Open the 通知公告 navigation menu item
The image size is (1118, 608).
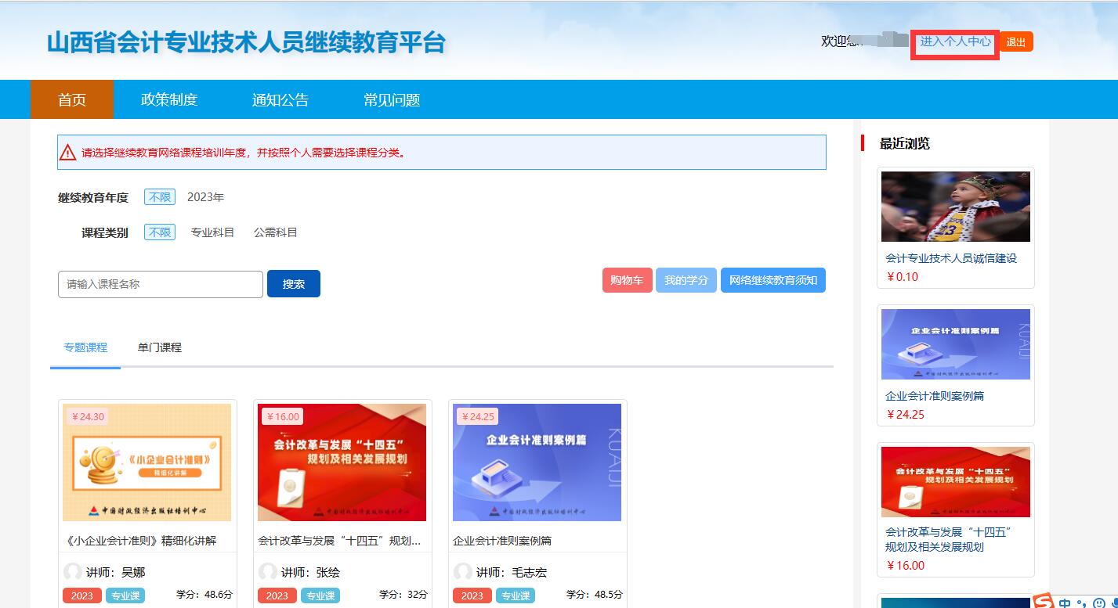click(x=280, y=99)
